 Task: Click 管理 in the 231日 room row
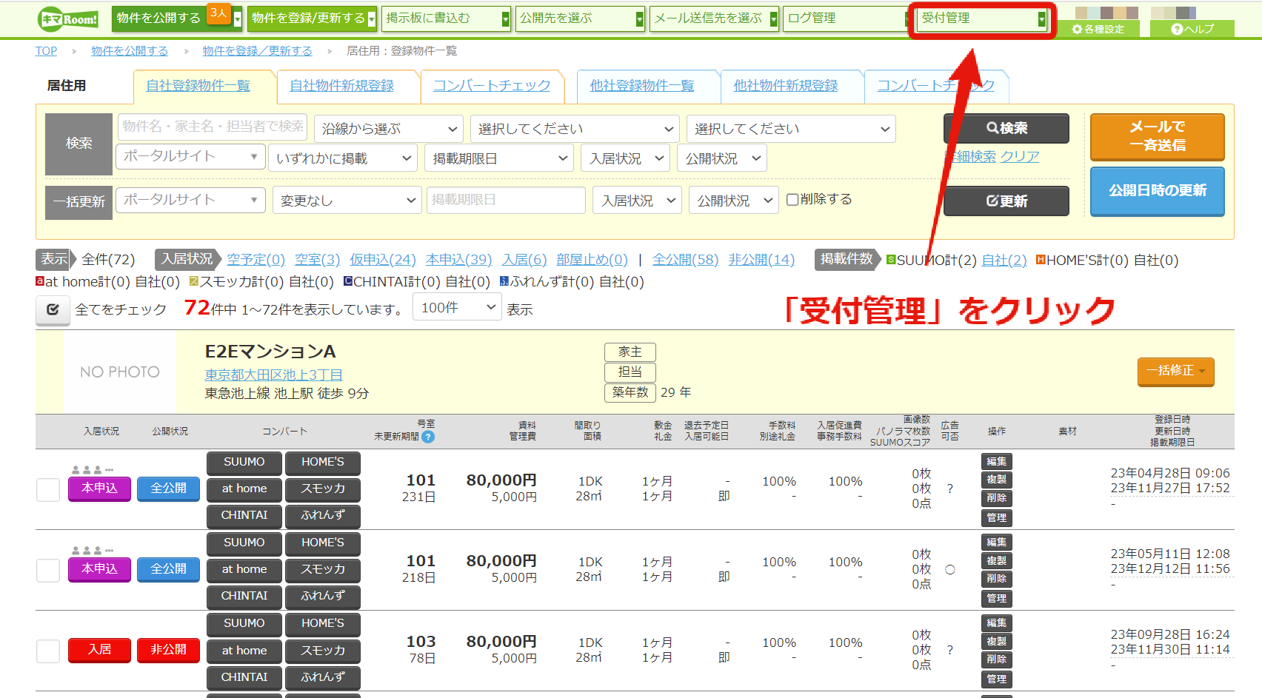pos(996,517)
